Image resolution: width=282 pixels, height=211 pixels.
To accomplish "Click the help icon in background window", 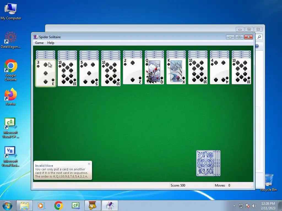I will (257, 46).
